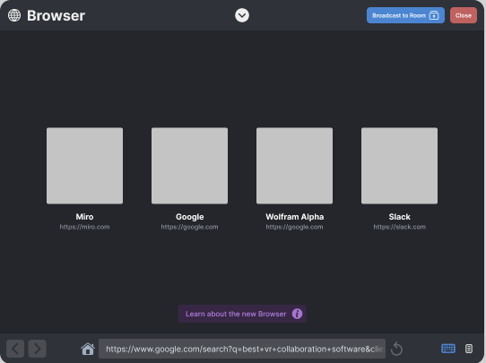Open the Google shortcut thumbnail
This screenshot has height=363, width=486.
pyautogui.click(x=189, y=166)
